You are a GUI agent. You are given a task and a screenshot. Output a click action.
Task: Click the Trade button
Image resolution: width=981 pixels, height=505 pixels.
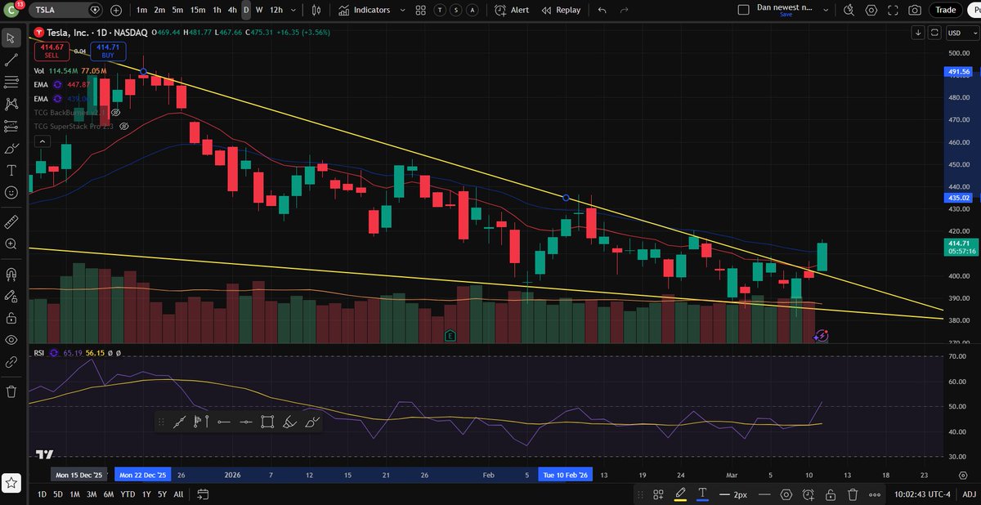[946, 11]
